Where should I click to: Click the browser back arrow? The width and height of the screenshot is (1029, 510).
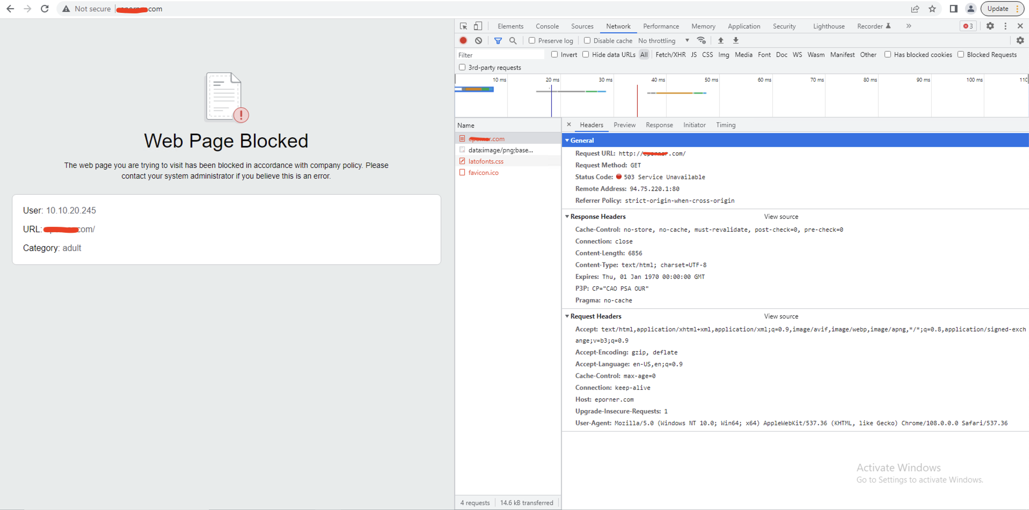point(10,9)
